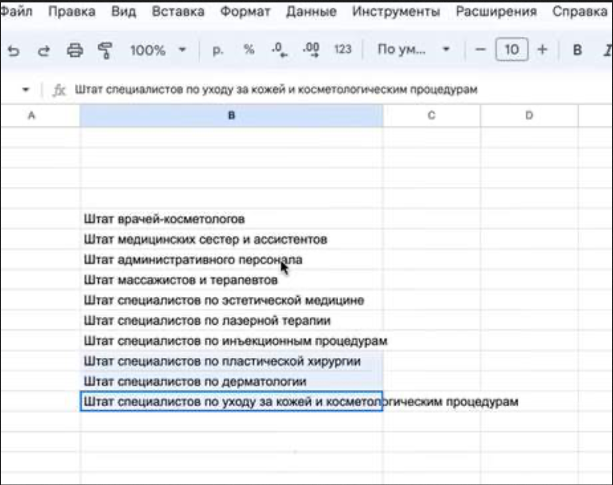Open the 100% zoom dropdown
The height and width of the screenshot is (485, 613).
[157, 49]
